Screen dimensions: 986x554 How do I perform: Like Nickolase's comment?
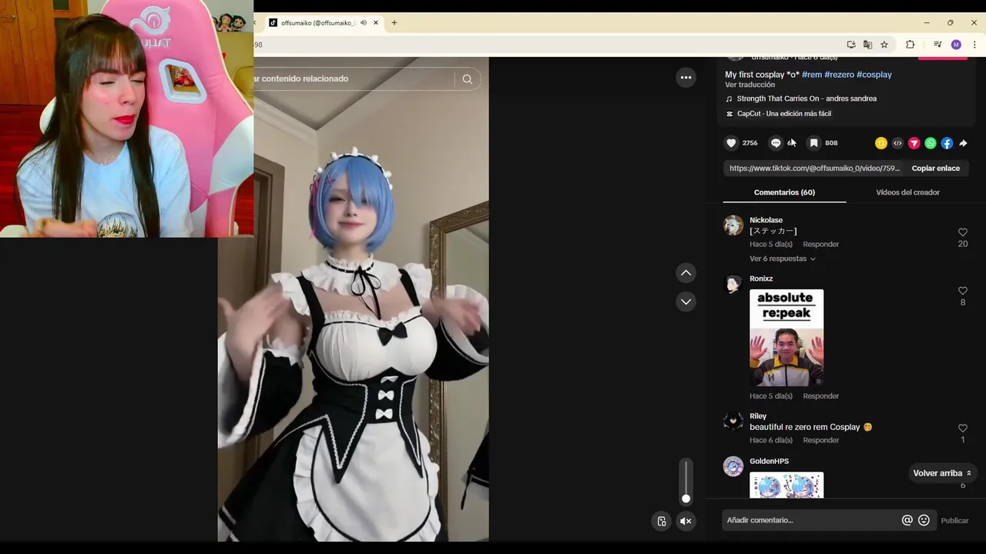coord(962,232)
